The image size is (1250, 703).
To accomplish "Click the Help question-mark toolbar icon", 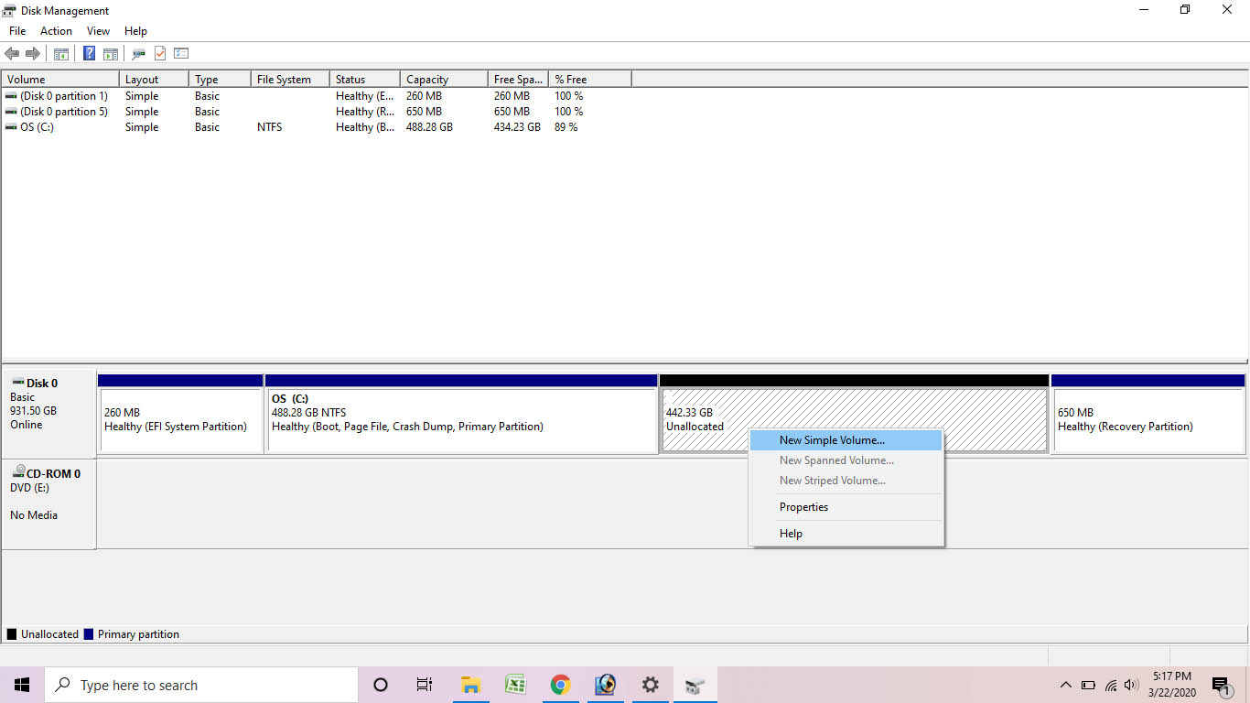I will (x=89, y=53).
